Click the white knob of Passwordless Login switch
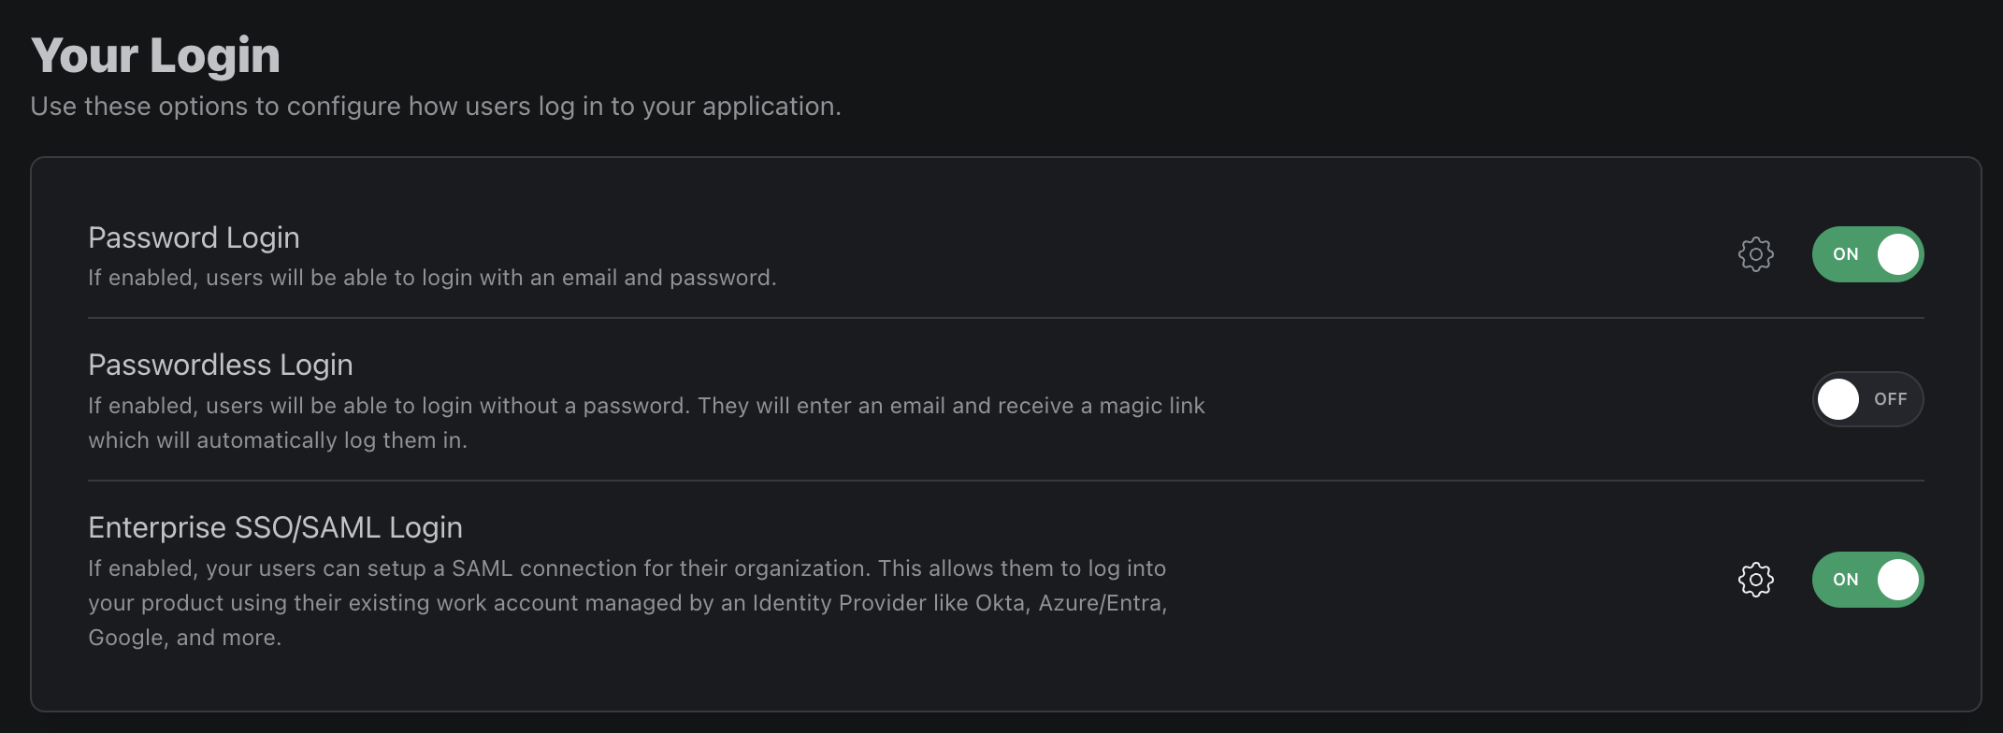Viewport: 2003px width, 733px height. (1837, 399)
